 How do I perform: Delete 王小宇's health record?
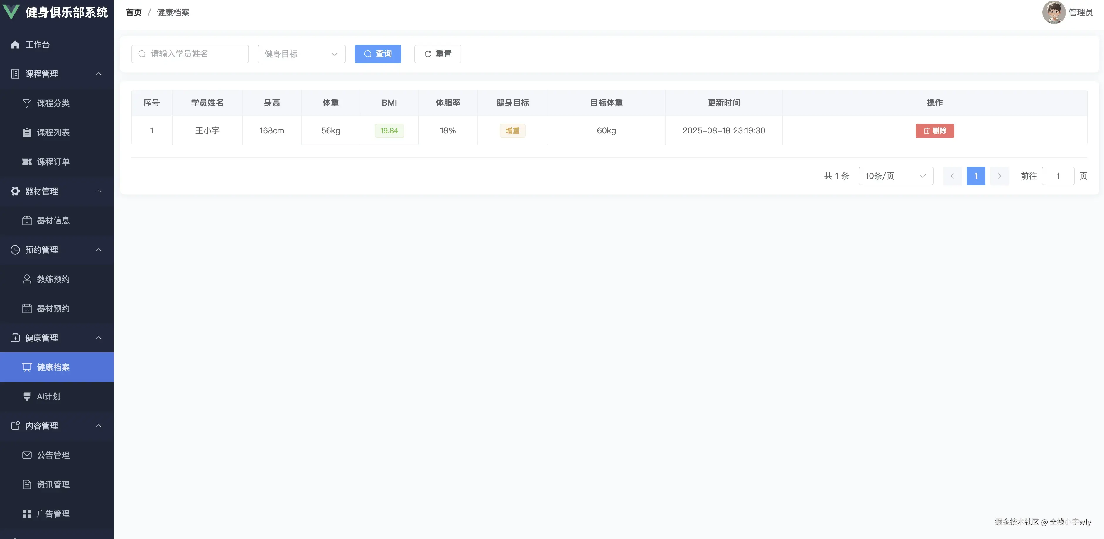pos(934,130)
